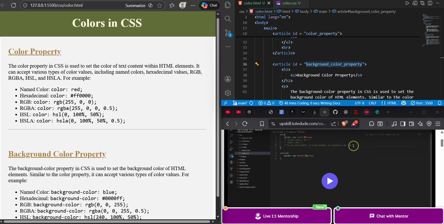The height and width of the screenshot is (224, 444).
Task: Click the site information icon in Edge address bar
Action: (25, 6)
